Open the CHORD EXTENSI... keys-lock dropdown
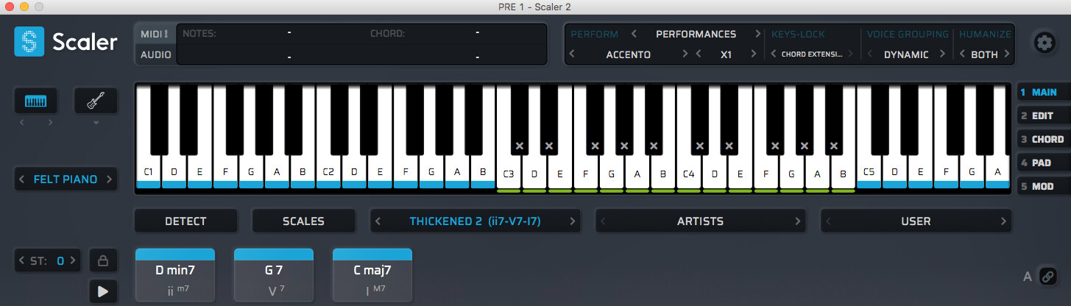 click(x=811, y=54)
